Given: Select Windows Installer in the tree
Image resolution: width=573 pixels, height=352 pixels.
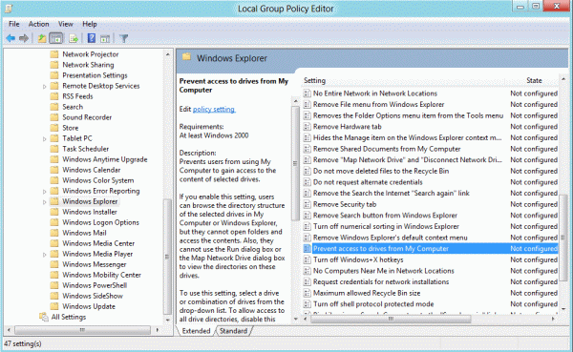Looking at the screenshot, I should pyautogui.click(x=90, y=212).
